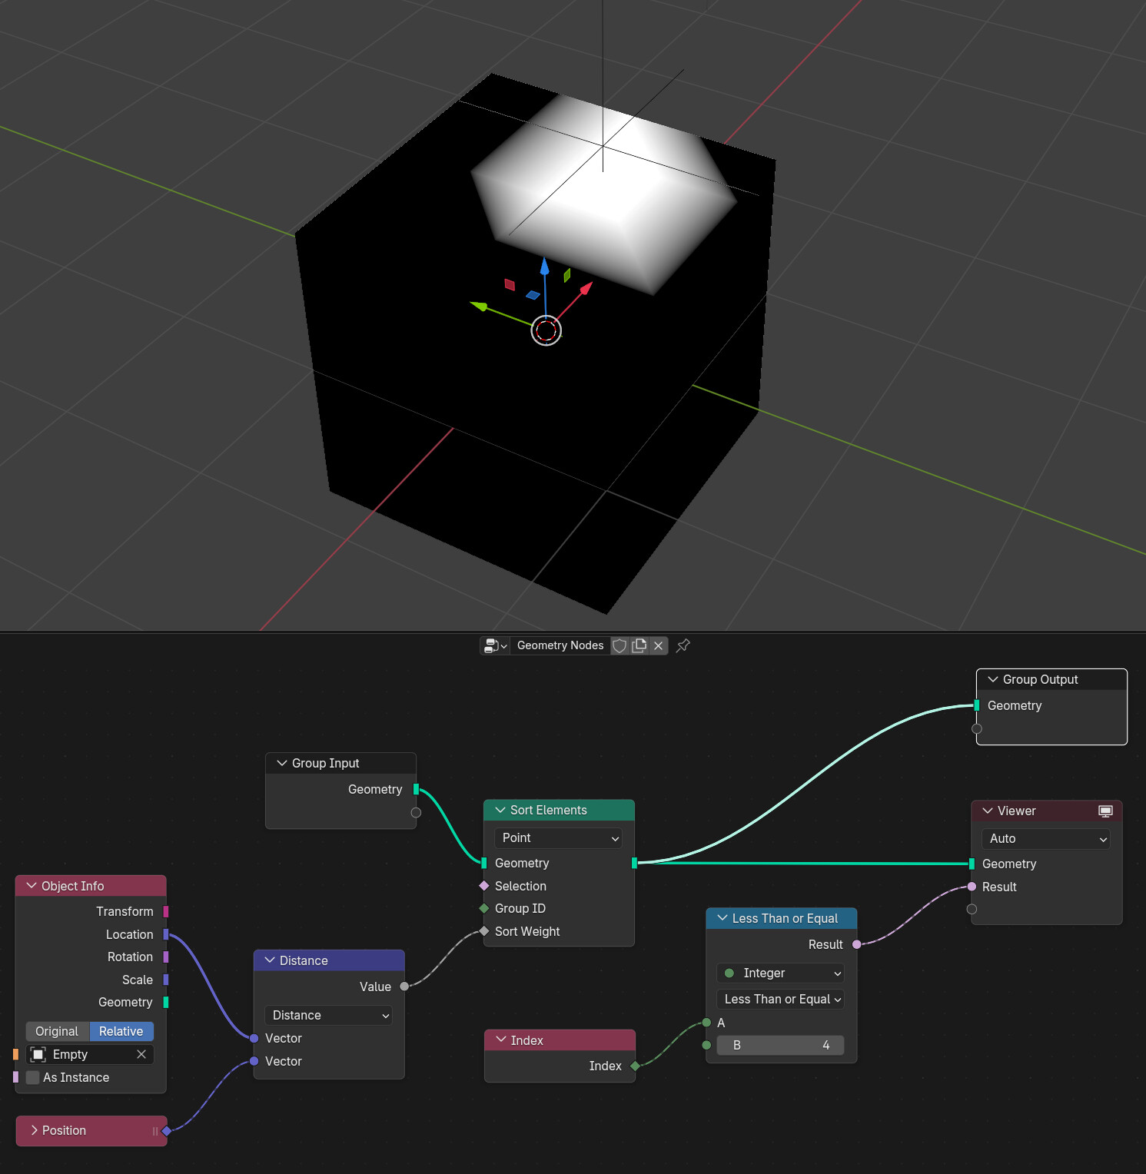This screenshot has height=1174, width=1146.
Task: Open the Distance operation dropdown
Action: (328, 1015)
